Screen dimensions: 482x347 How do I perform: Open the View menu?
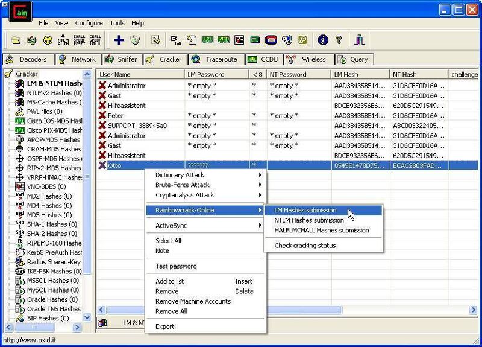[62, 23]
